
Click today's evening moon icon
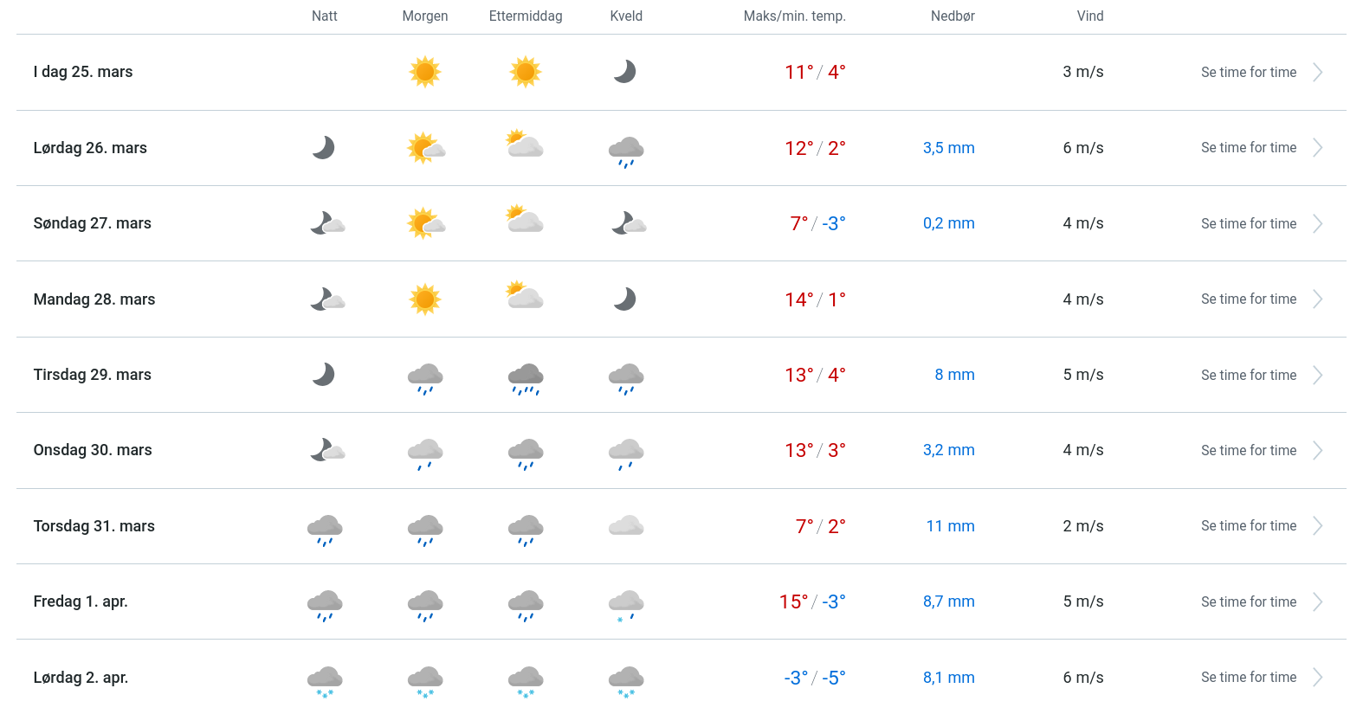[625, 72]
